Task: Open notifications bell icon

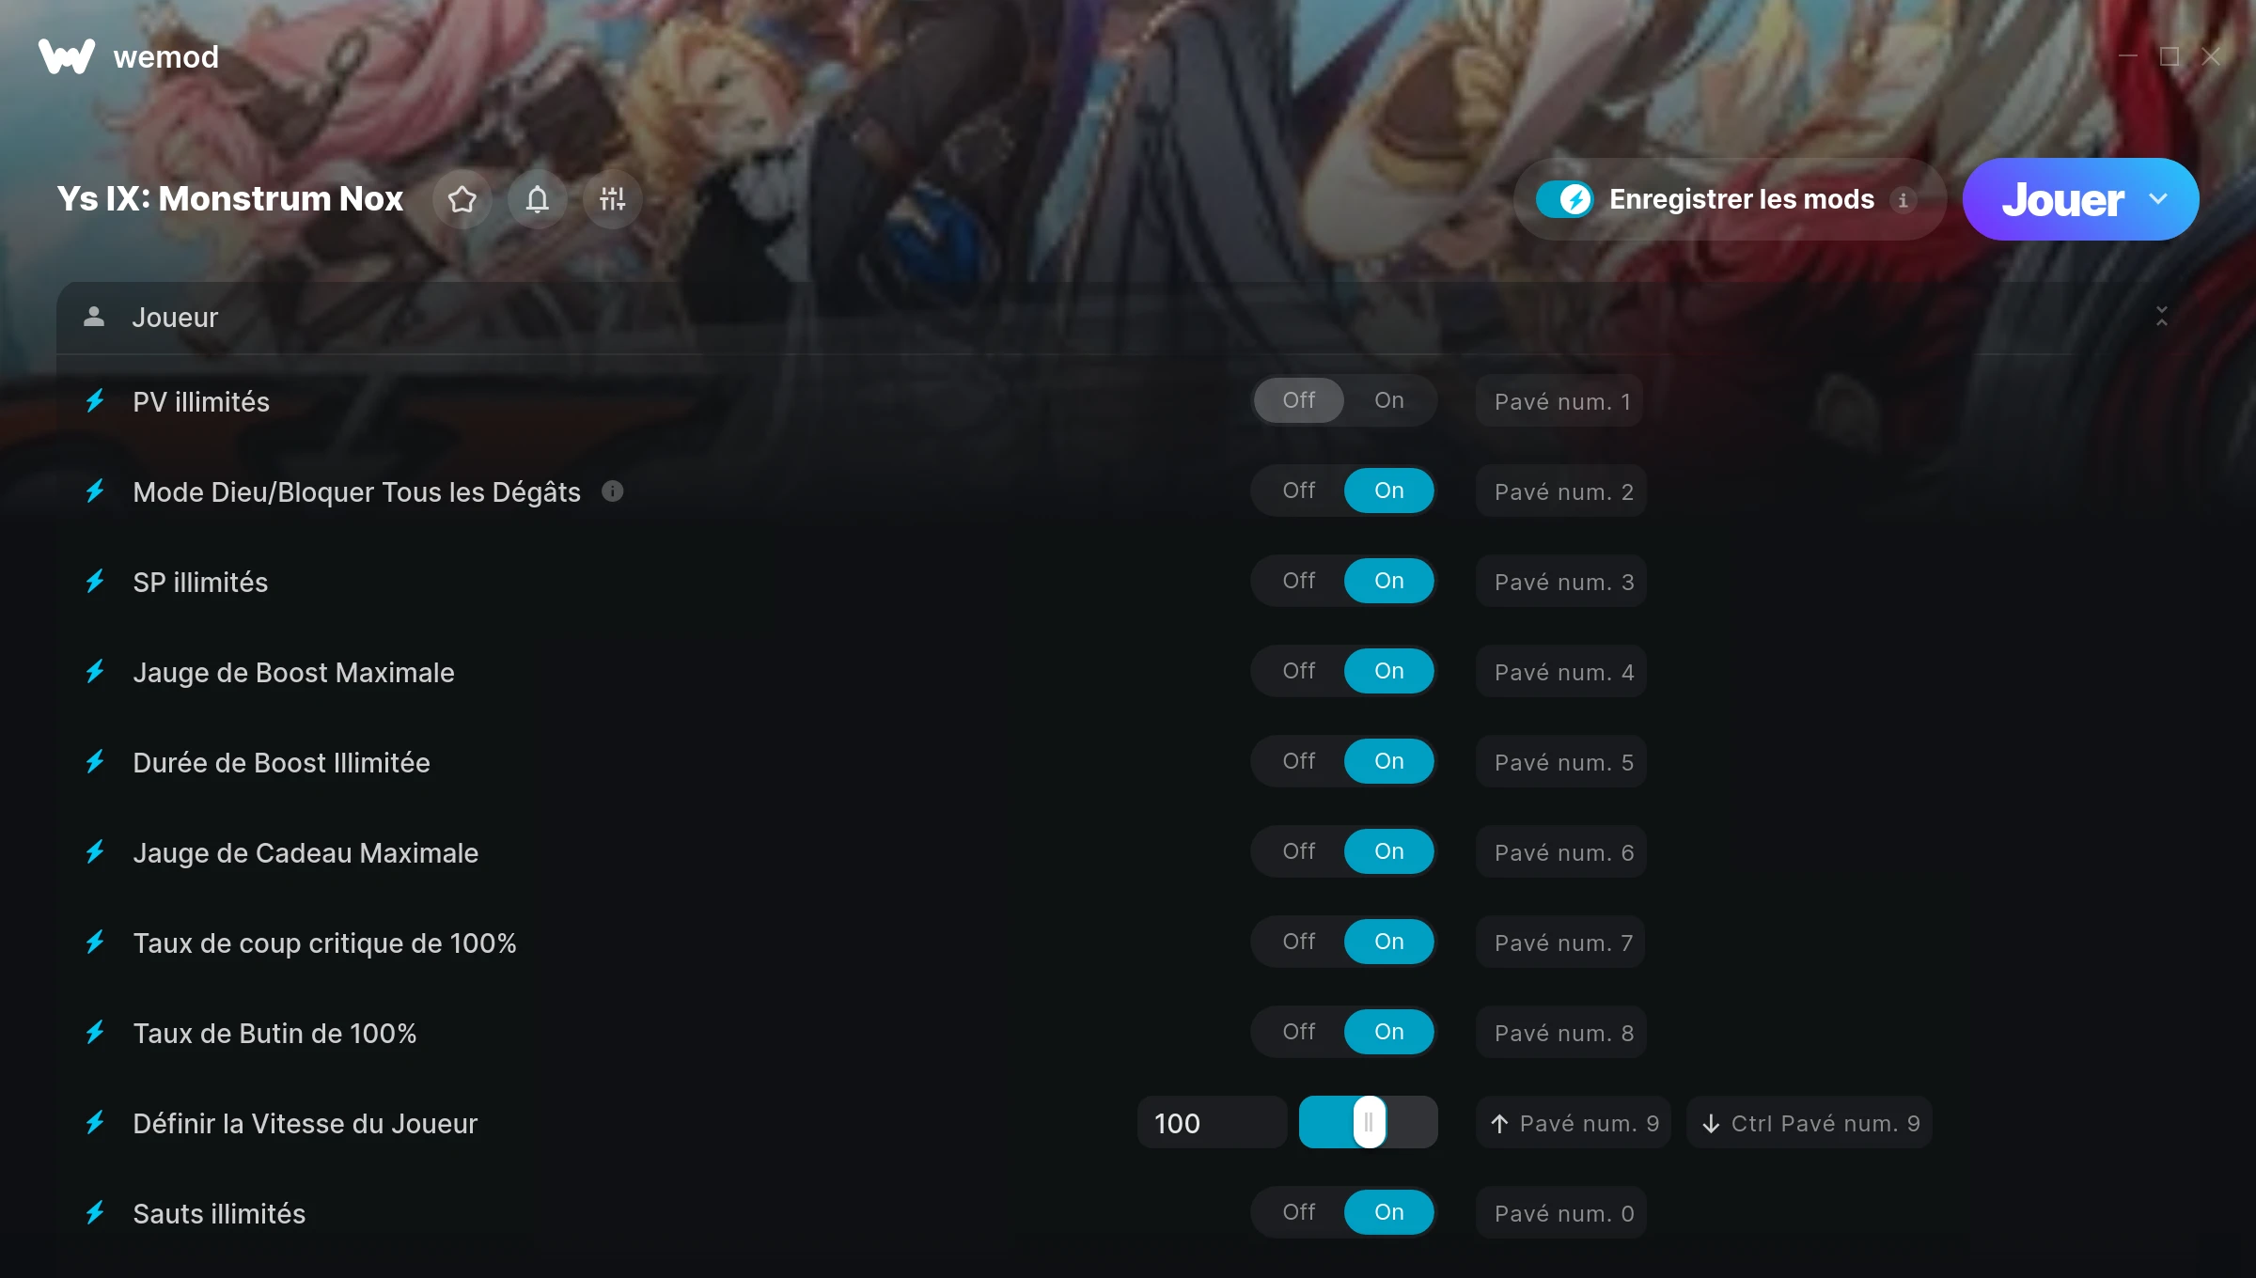Action: click(538, 199)
